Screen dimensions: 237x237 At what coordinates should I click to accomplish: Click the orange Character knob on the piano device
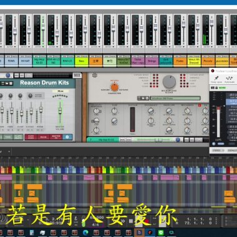click(115, 87)
